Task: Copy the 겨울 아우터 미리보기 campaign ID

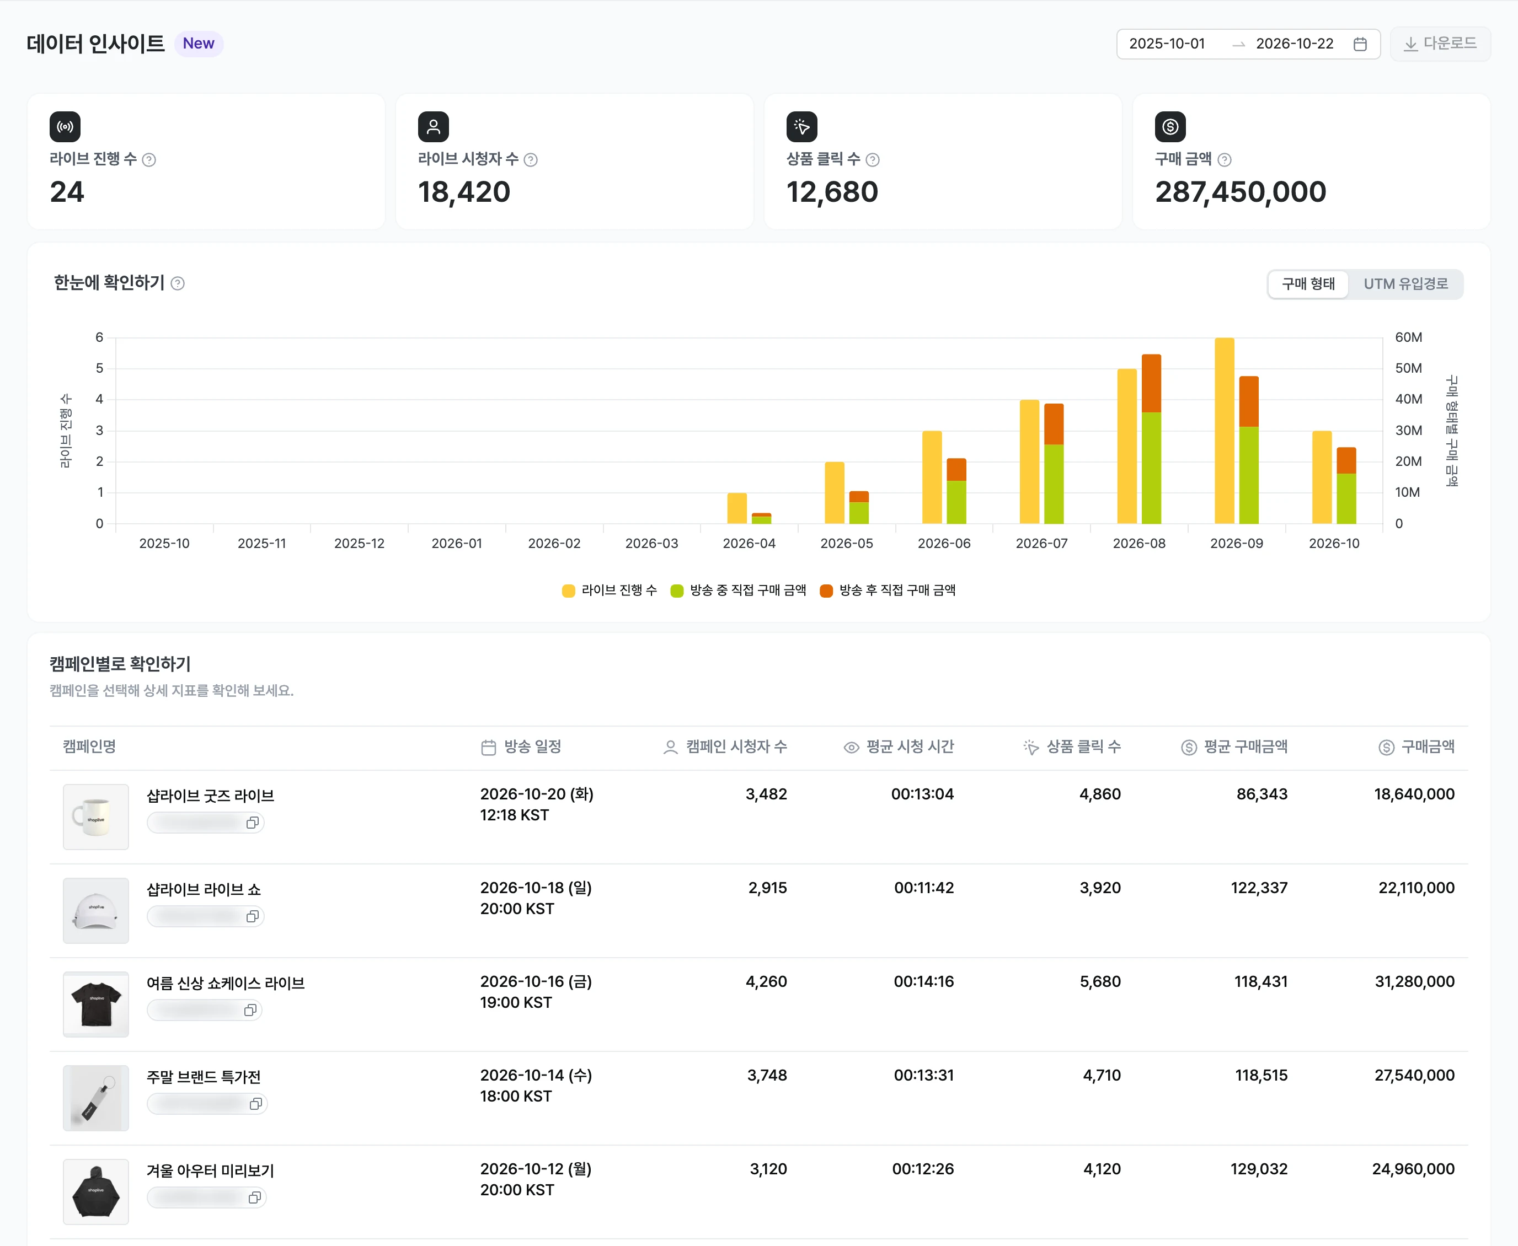Action: 254,1197
